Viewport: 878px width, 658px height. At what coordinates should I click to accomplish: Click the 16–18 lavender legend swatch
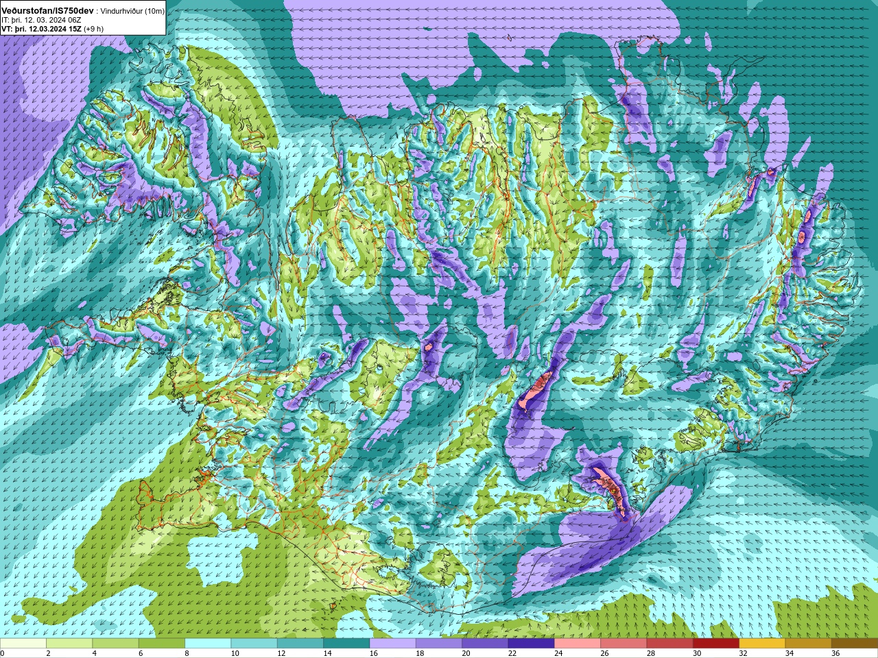392,644
